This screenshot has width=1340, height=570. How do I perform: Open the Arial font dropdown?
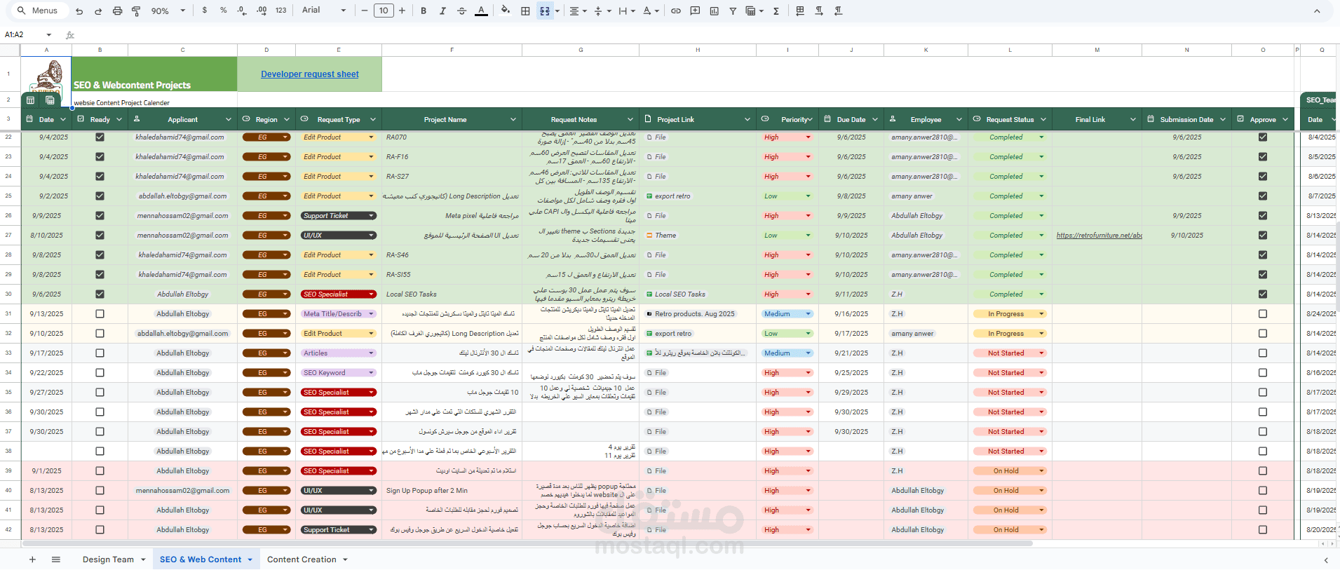(x=324, y=11)
